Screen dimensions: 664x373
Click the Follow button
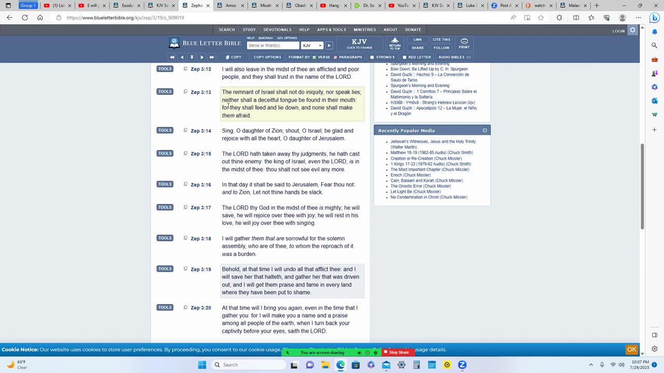point(441,48)
